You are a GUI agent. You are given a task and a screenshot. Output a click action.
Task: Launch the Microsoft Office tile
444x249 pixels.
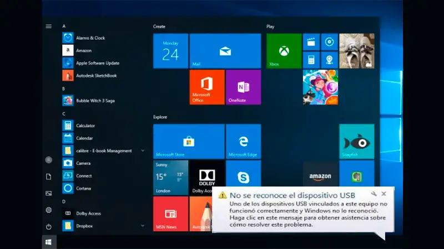[x=207, y=87]
